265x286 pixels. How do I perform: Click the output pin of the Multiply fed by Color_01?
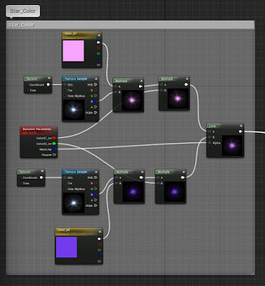pyautogui.click(x=140, y=87)
